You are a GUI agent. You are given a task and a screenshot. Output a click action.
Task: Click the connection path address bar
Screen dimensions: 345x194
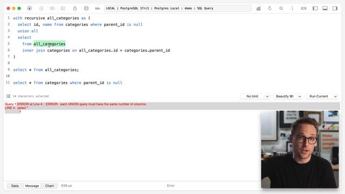coord(178,9)
